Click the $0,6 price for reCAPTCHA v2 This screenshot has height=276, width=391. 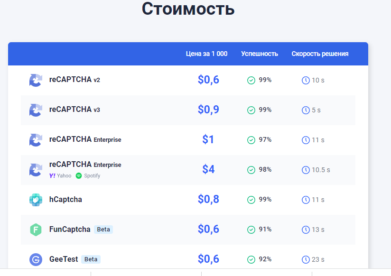(208, 80)
